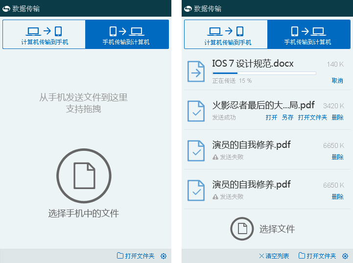Click 选择手机中的文件 label in left window

[84, 213]
